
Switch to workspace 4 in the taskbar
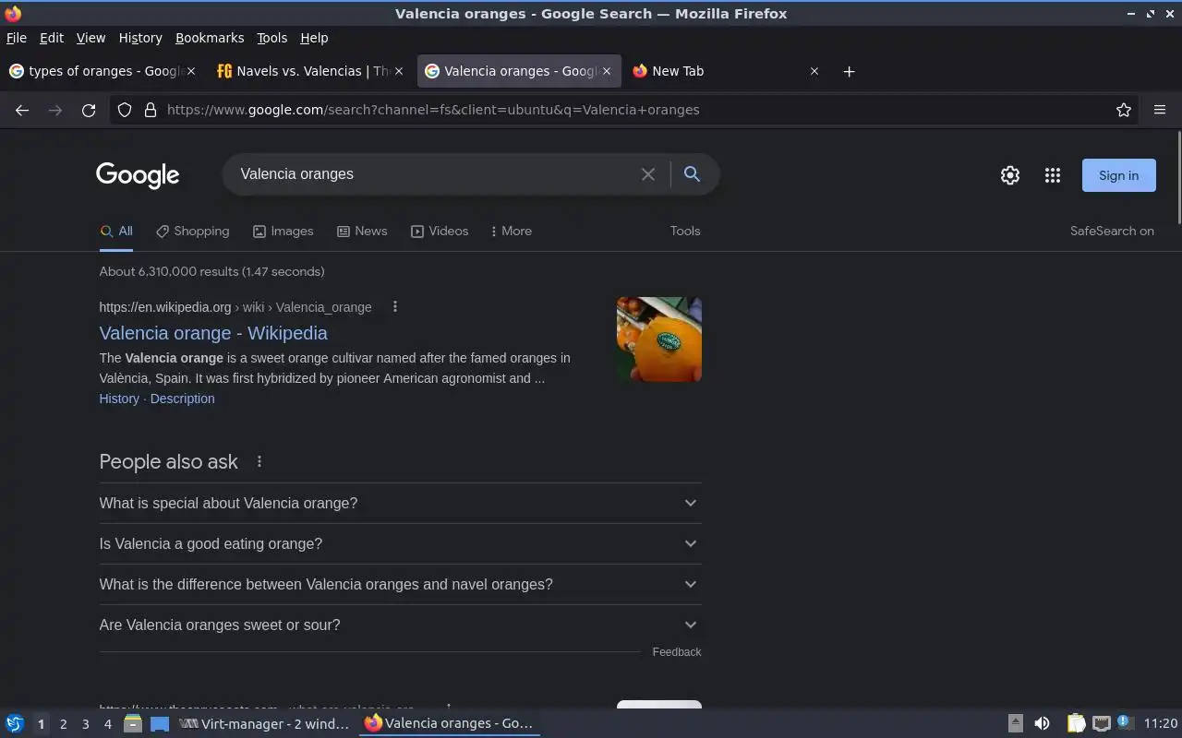[x=107, y=724]
